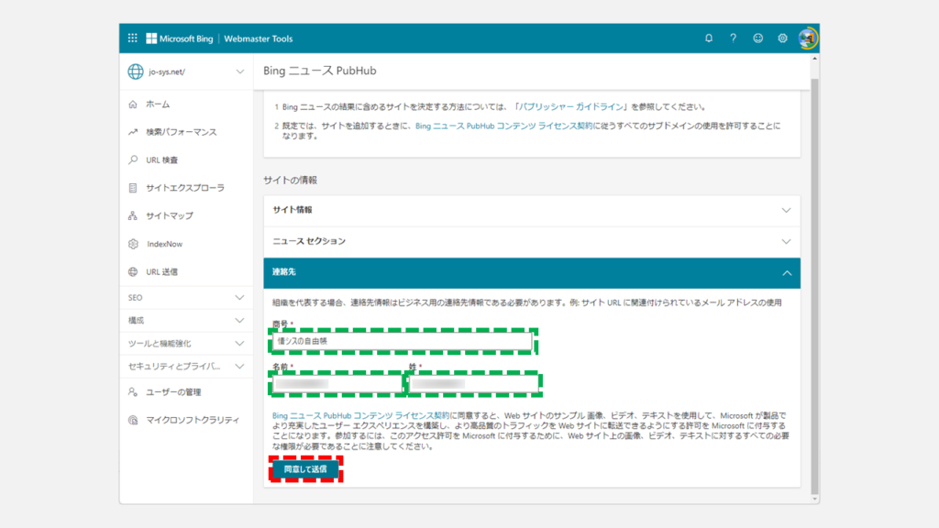The height and width of the screenshot is (528, 939).
Task: Click the notifications bell icon
Action: 709,38
